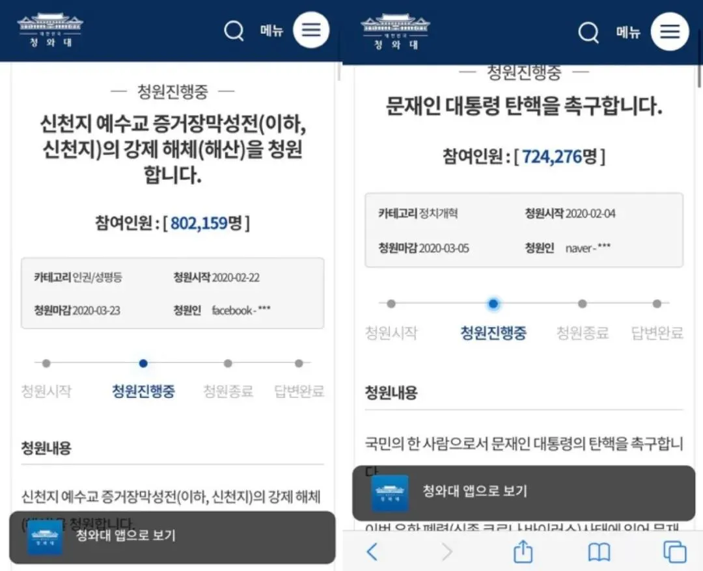Click deadline date 2020-03-05
This screenshot has height=571, width=703.
tap(444, 248)
